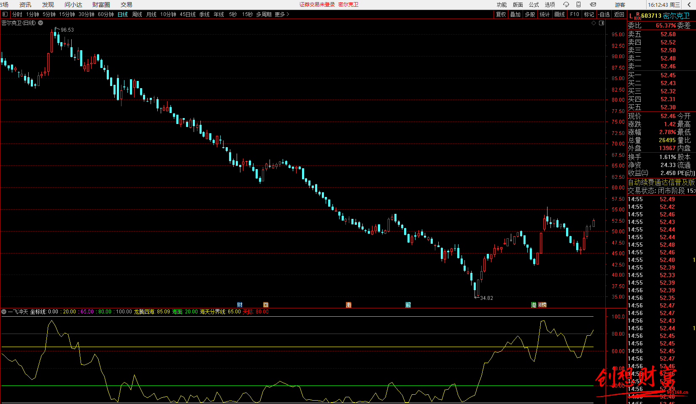Screen dimensions: 696x404
Task: Open the headset customer service icon
Action: click(x=566, y=5)
